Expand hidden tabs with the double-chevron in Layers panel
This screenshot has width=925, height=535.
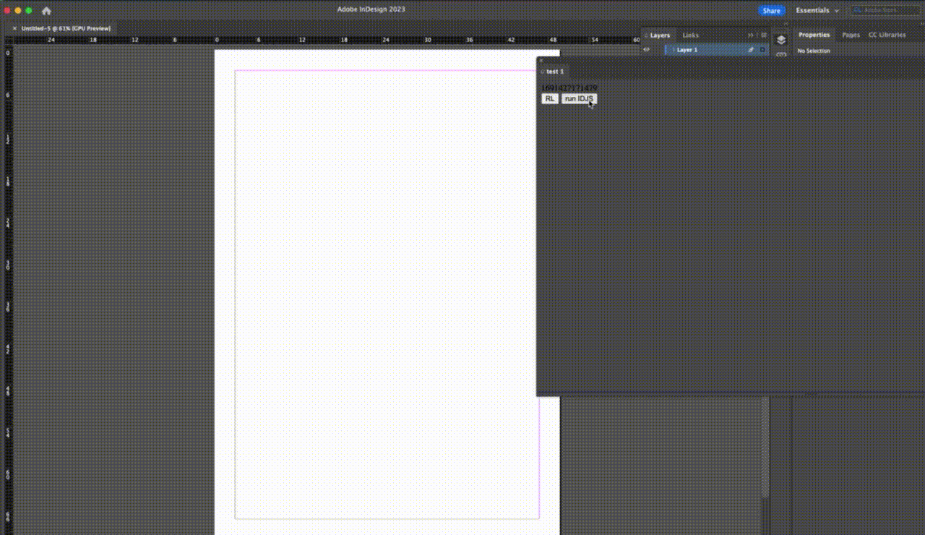point(751,35)
